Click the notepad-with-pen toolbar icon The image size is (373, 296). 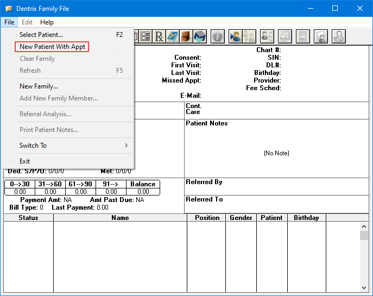(x=173, y=36)
